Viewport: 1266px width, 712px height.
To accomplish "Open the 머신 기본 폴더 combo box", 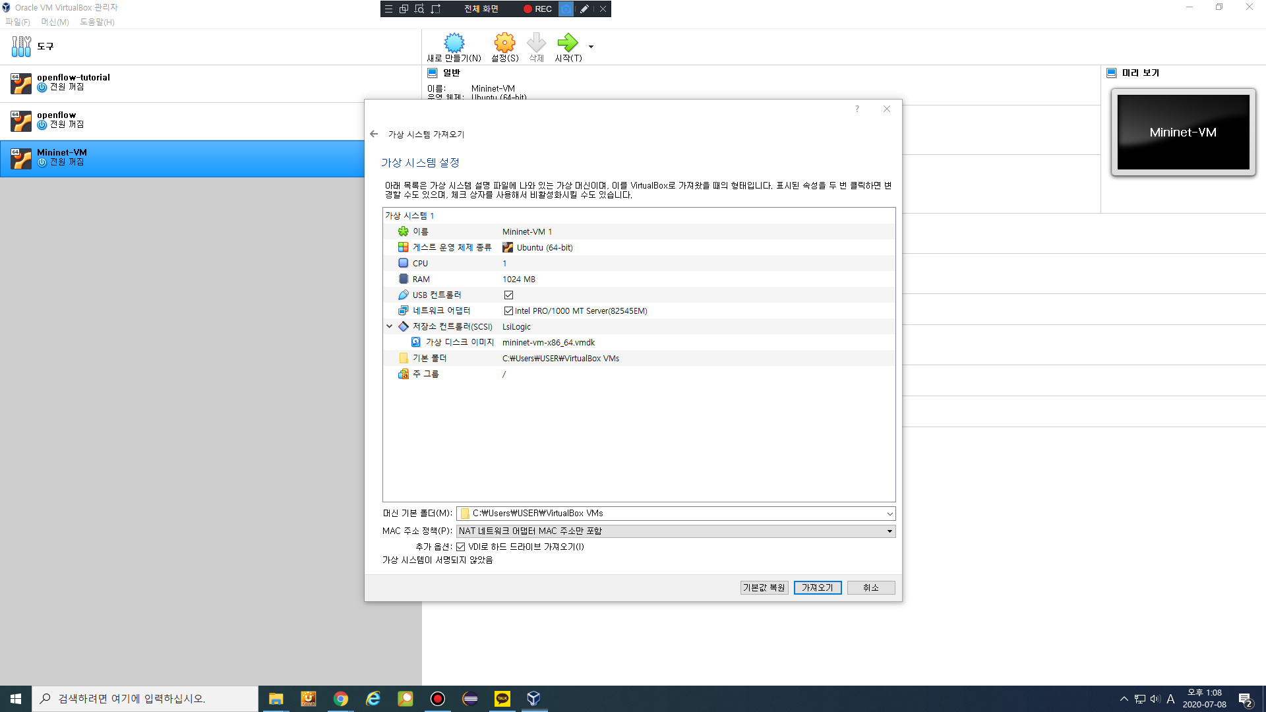I will [675, 514].
